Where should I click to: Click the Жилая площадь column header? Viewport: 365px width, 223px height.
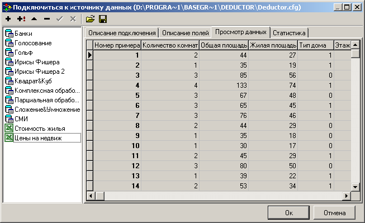click(273, 45)
